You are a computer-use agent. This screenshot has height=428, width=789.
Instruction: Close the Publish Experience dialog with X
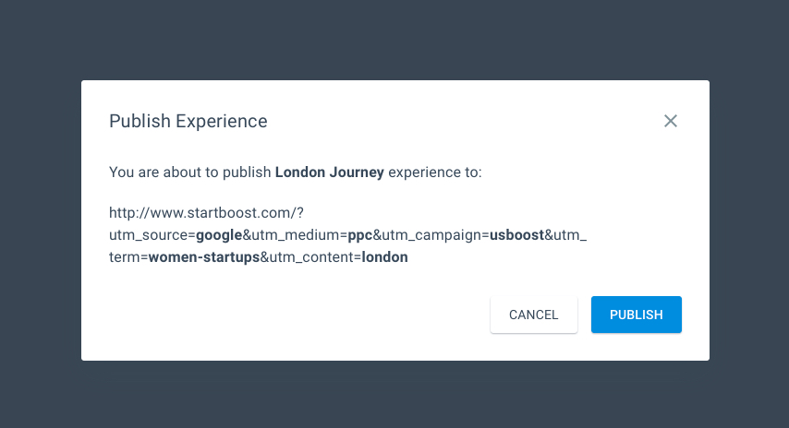pyautogui.click(x=671, y=121)
